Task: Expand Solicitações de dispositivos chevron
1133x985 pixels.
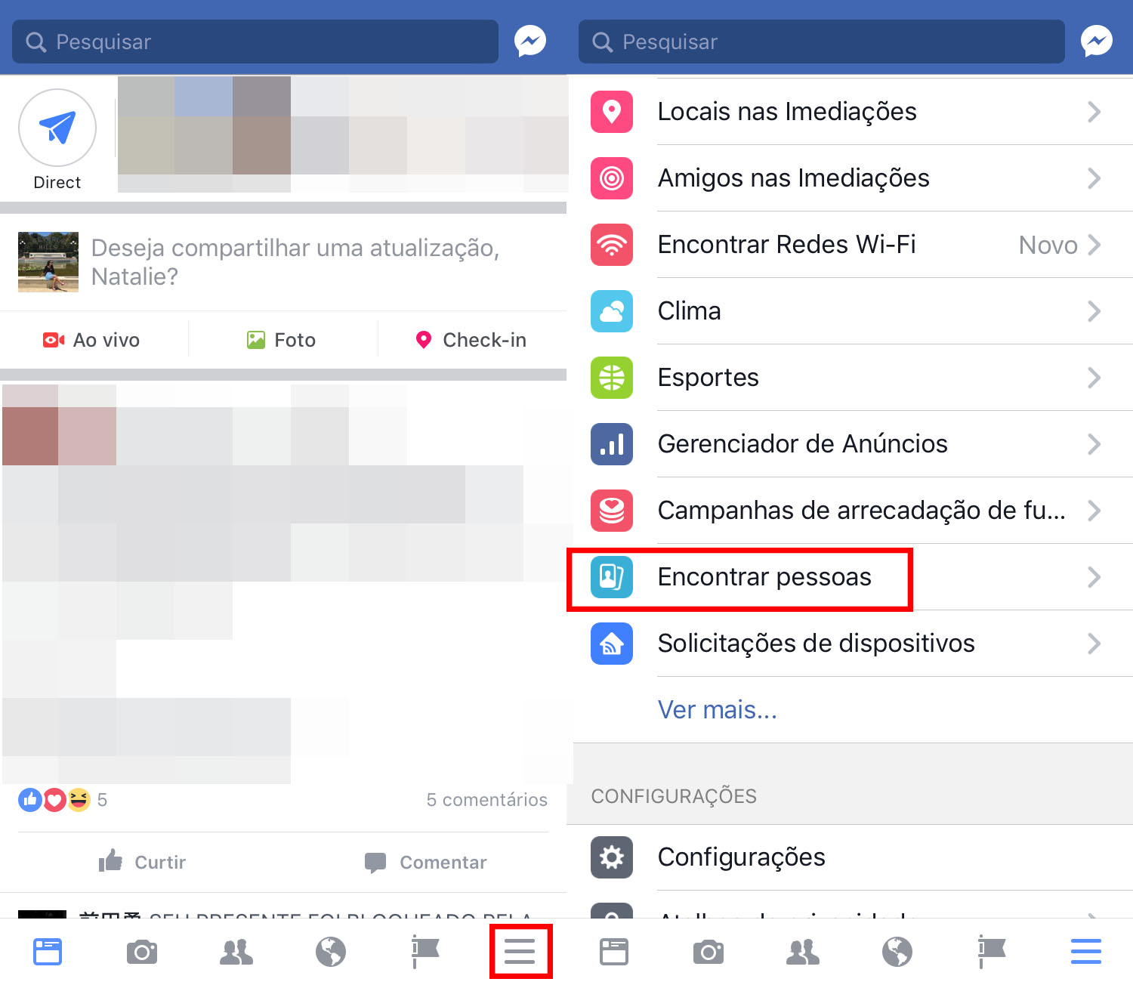Action: (1094, 644)
